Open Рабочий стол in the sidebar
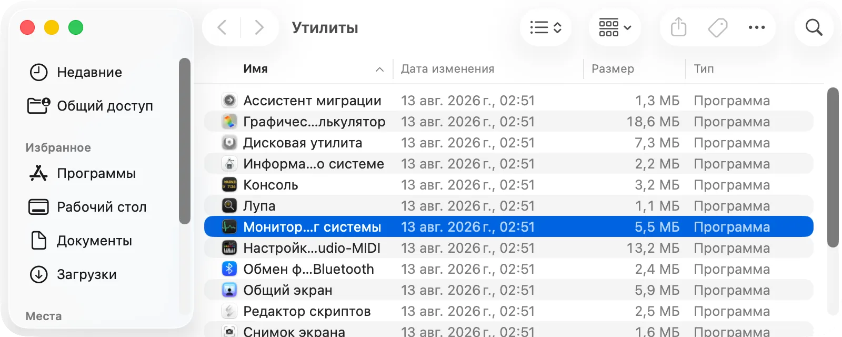Screen dimensions: 842x337 point(102,207)
